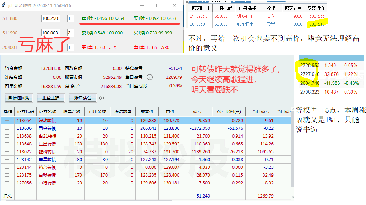The height and width of the screenshot is (205, 366).
Task: Click the feather app icon in title bar
Action: 4,6
